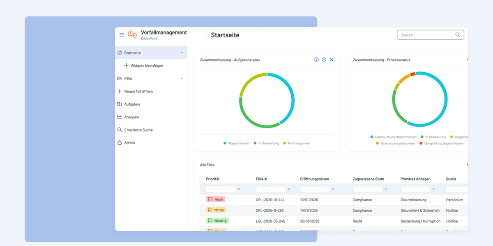
Task: Click the filter icon under Fälle #
Action: pos(289,189)
